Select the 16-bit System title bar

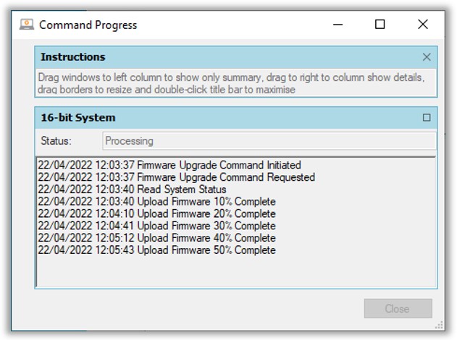(x=236, y=118)
